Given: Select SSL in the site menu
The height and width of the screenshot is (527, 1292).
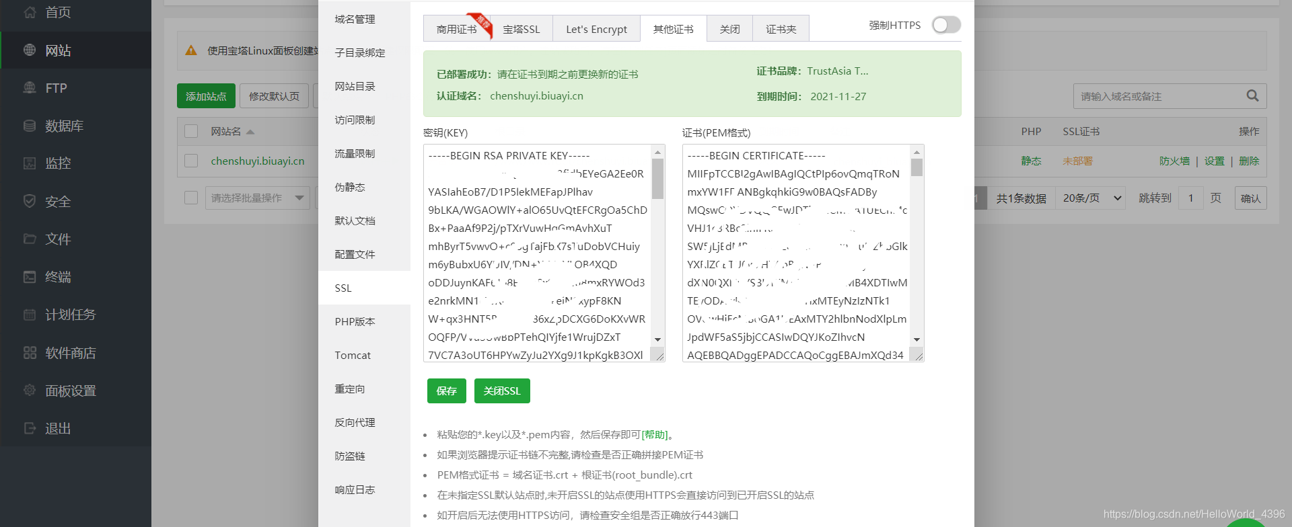Looking at the screenshot, I should click(x=364, y=288).
